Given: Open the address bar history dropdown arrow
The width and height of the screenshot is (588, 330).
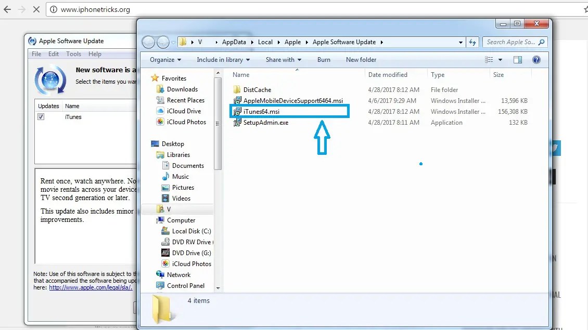Looking at the screenshot, I should click(x=461, y=42).
